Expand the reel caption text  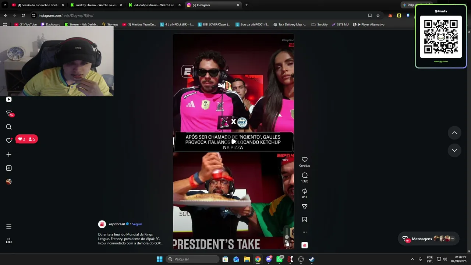131,239
